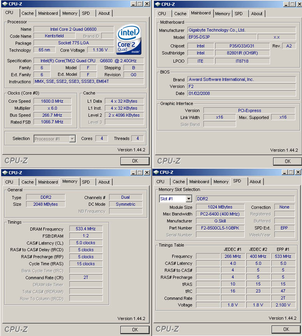Click the DRAM Frequency value 533.4 MHz
Viewport: 302px width, 336px height.
86,229
